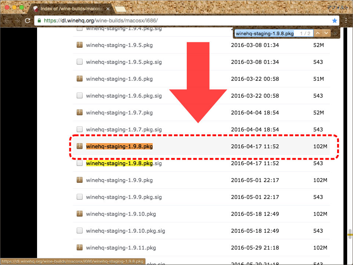Click the 2016-03-08 01:34 date of 1.9.5.pkg
353x265 pixels.
pyautogui.click(x=255, y=45)
